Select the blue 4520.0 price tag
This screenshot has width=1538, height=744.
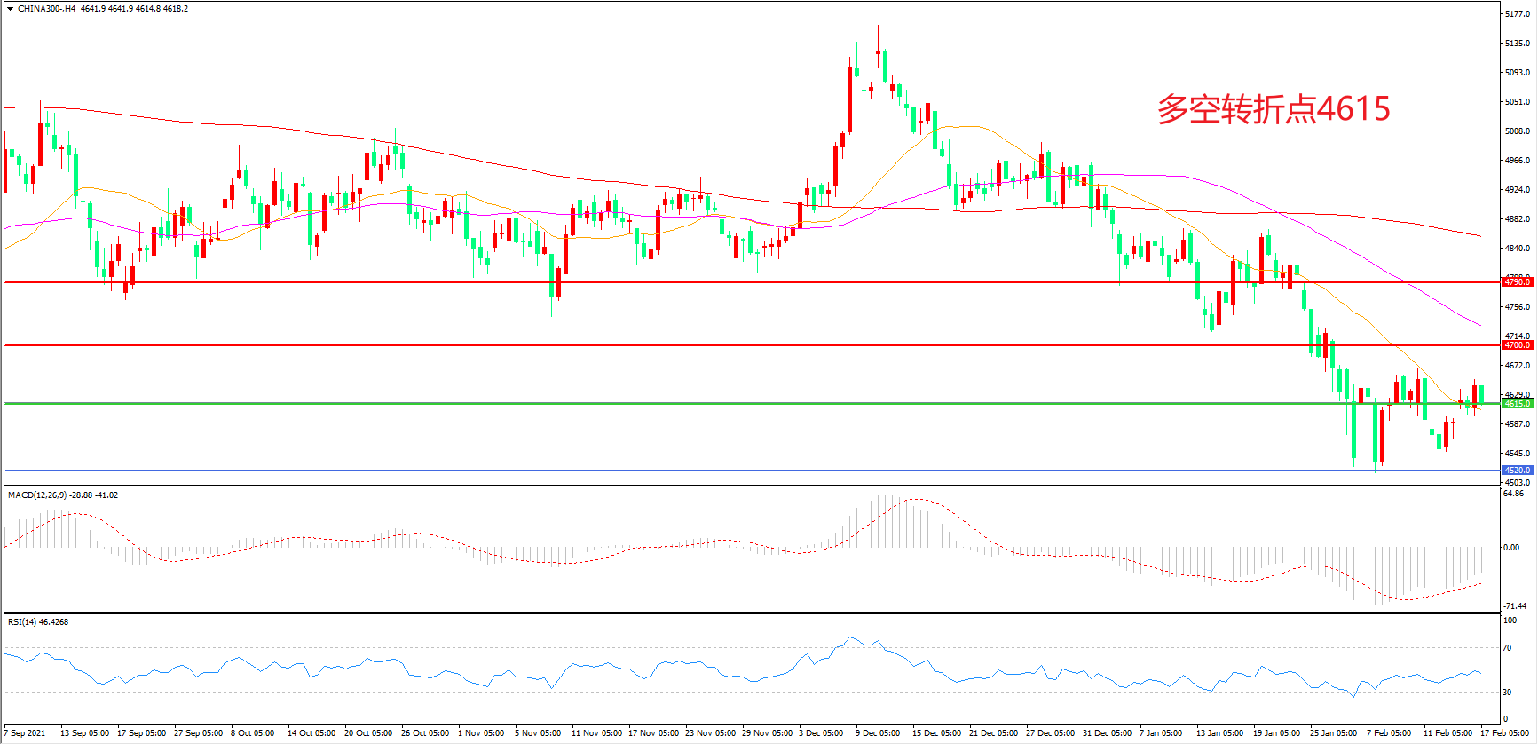pos(1517,471)
